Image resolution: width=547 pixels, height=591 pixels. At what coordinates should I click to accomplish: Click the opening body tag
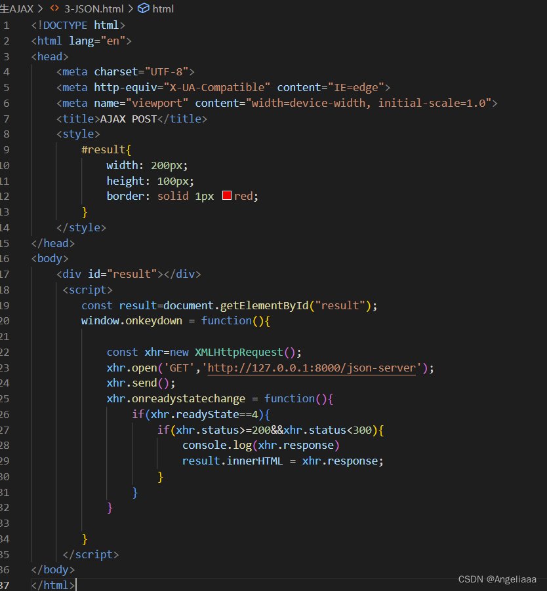click(50, 259)
